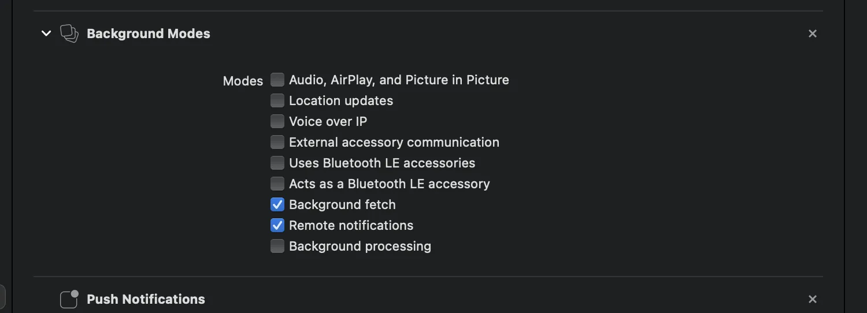The image size is (867, 313).
Task: Click the Push Notifications capability icon
Action: click(69, 299)
